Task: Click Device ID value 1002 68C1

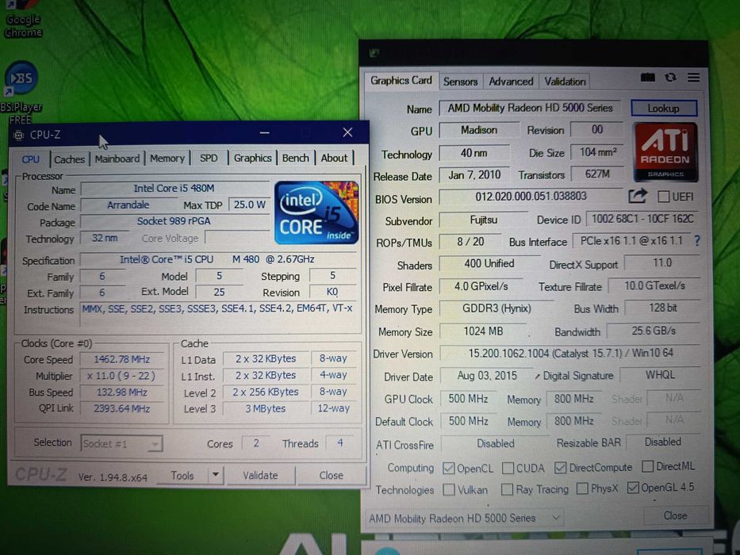Action: [642, 219]
